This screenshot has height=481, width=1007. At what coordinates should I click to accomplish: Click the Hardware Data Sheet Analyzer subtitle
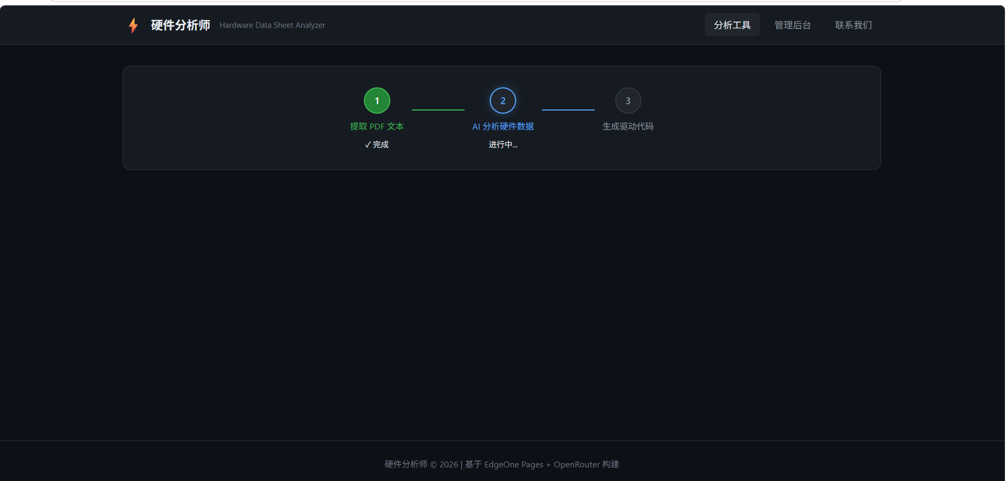click(x=272, y=25)
